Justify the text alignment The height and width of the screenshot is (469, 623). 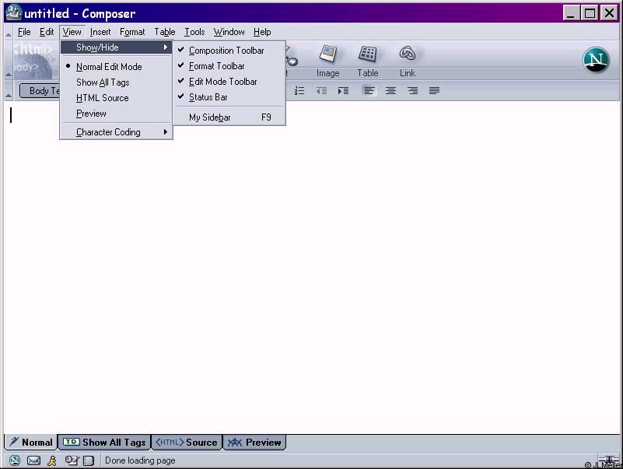(434, 91)
